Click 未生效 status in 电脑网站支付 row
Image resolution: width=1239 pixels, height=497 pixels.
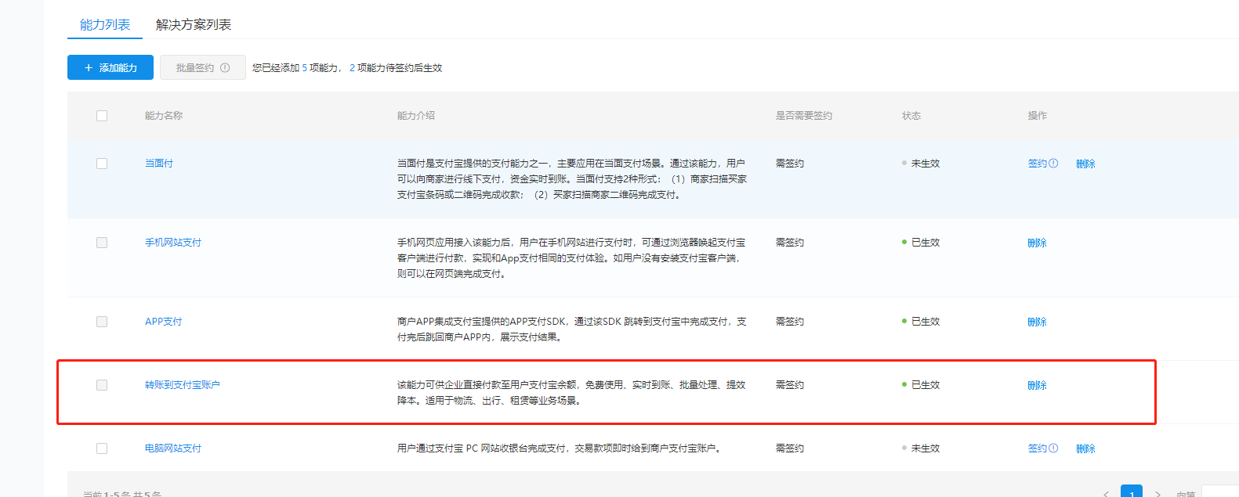tap(921, 448)
